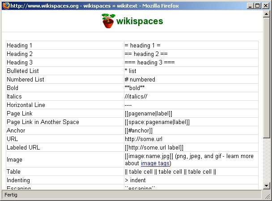Screen dimensions: 272x201
Task: Click the '[[space:pagename|label]]' syntax cell
Action: click(x=191, y=122)
